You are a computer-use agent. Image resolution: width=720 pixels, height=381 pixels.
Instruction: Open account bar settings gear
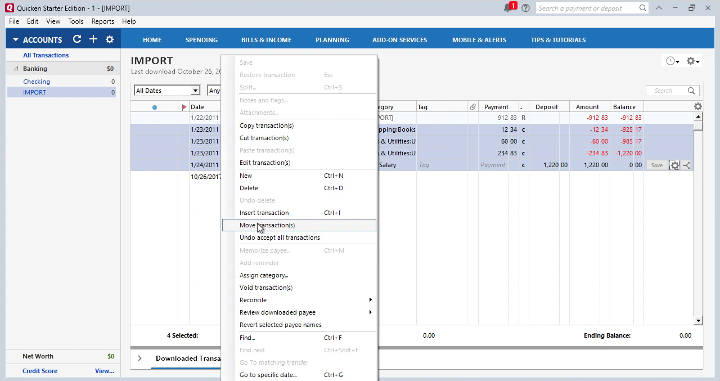[x=110, y=39]
